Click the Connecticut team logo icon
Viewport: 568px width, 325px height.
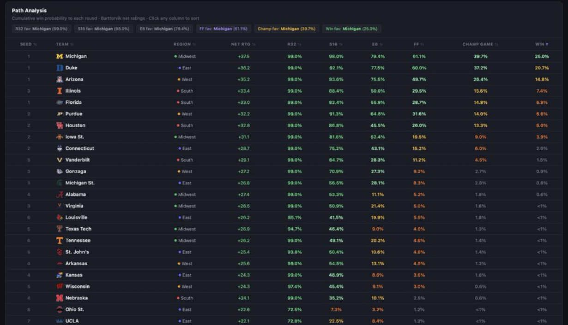(x=59, y=148)
